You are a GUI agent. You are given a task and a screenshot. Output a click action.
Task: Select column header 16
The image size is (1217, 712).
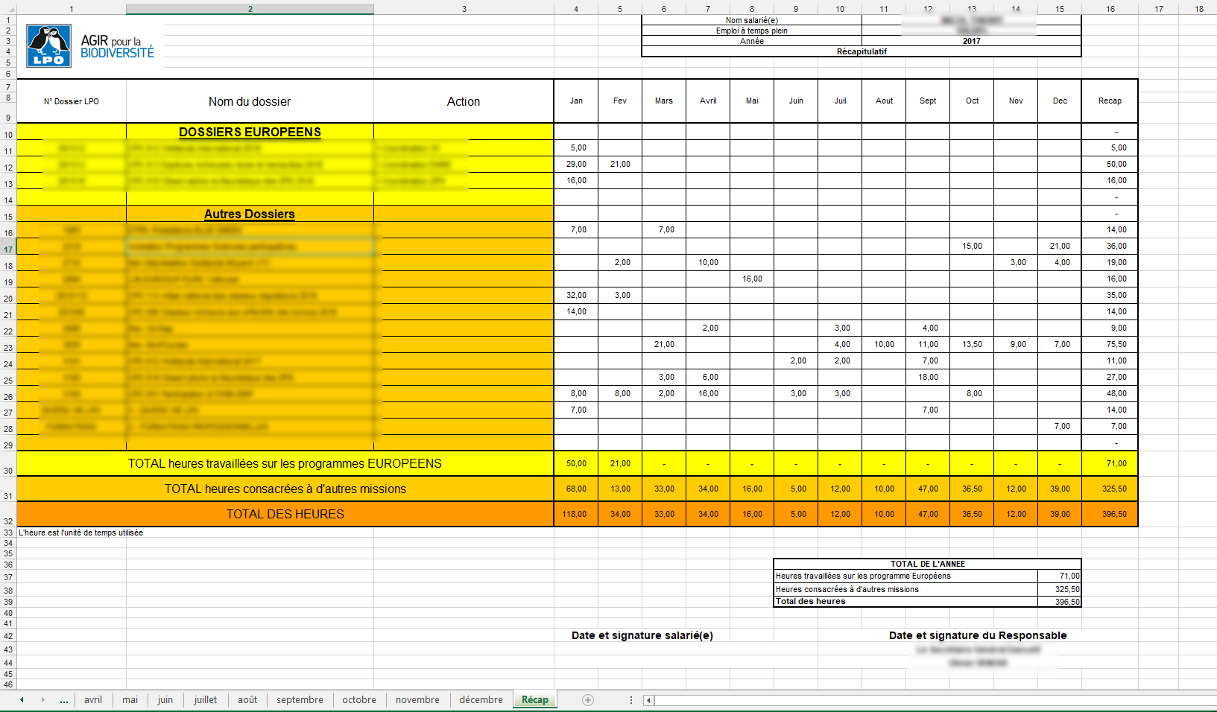pos(1110,8)
